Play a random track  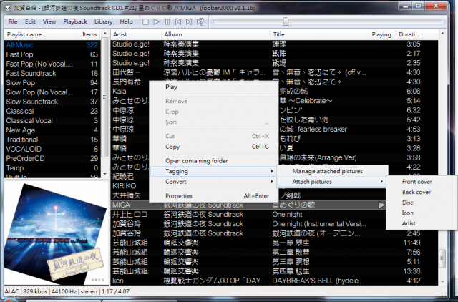(200, 22)
